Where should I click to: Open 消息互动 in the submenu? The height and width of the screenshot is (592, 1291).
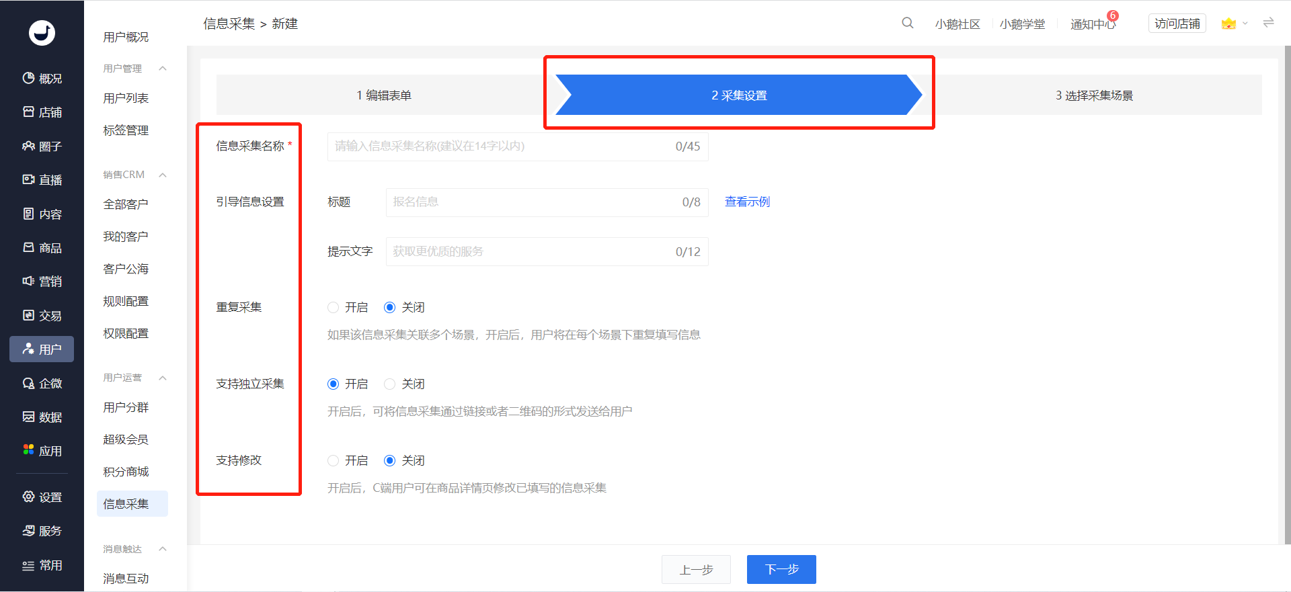(x=126, y=579)
